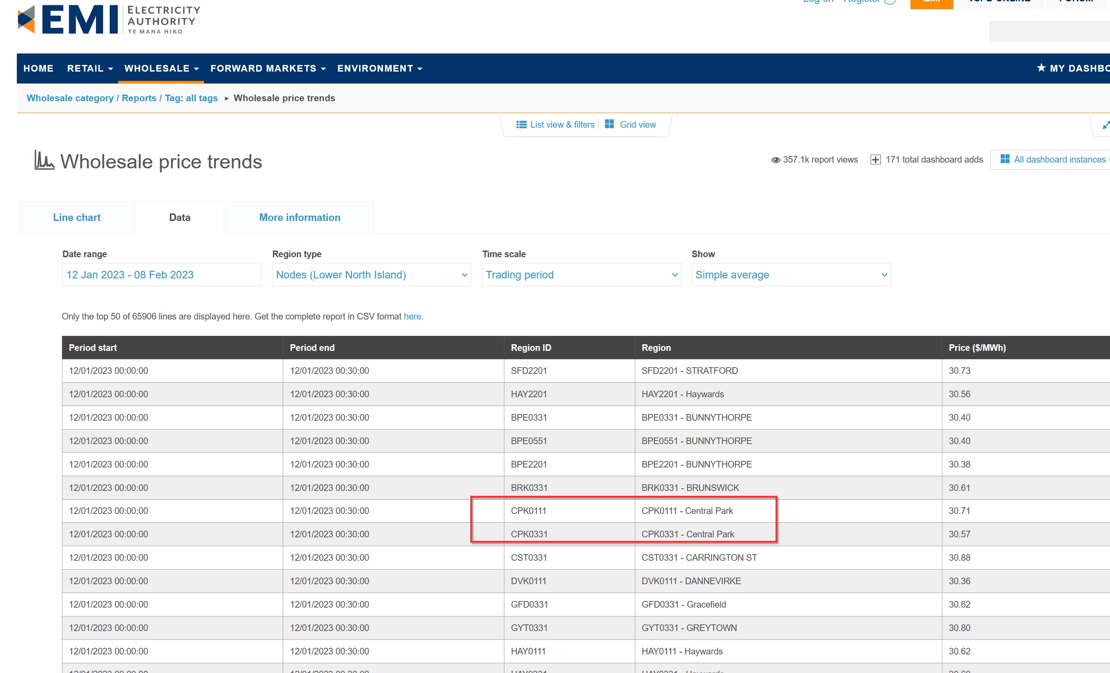The image size is (1110, 673).
Task: Click the Grid view squares icon
Action: pyautogui.click(x=609, y=124)
